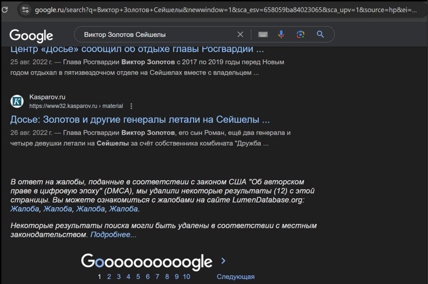This screenshot has width=428, height=284.
Task: Click the Kasparov.ru favicon
Action: click(x=17, y=101)
